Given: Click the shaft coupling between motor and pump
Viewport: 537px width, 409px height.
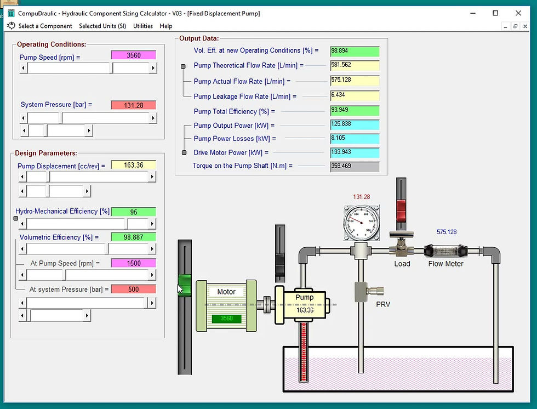Looking at the screenshot, I should click(267, 305).
